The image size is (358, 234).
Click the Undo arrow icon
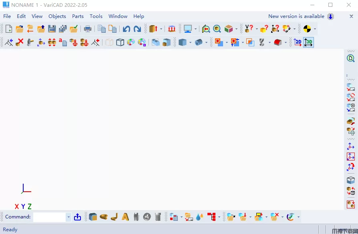point(127,29)
